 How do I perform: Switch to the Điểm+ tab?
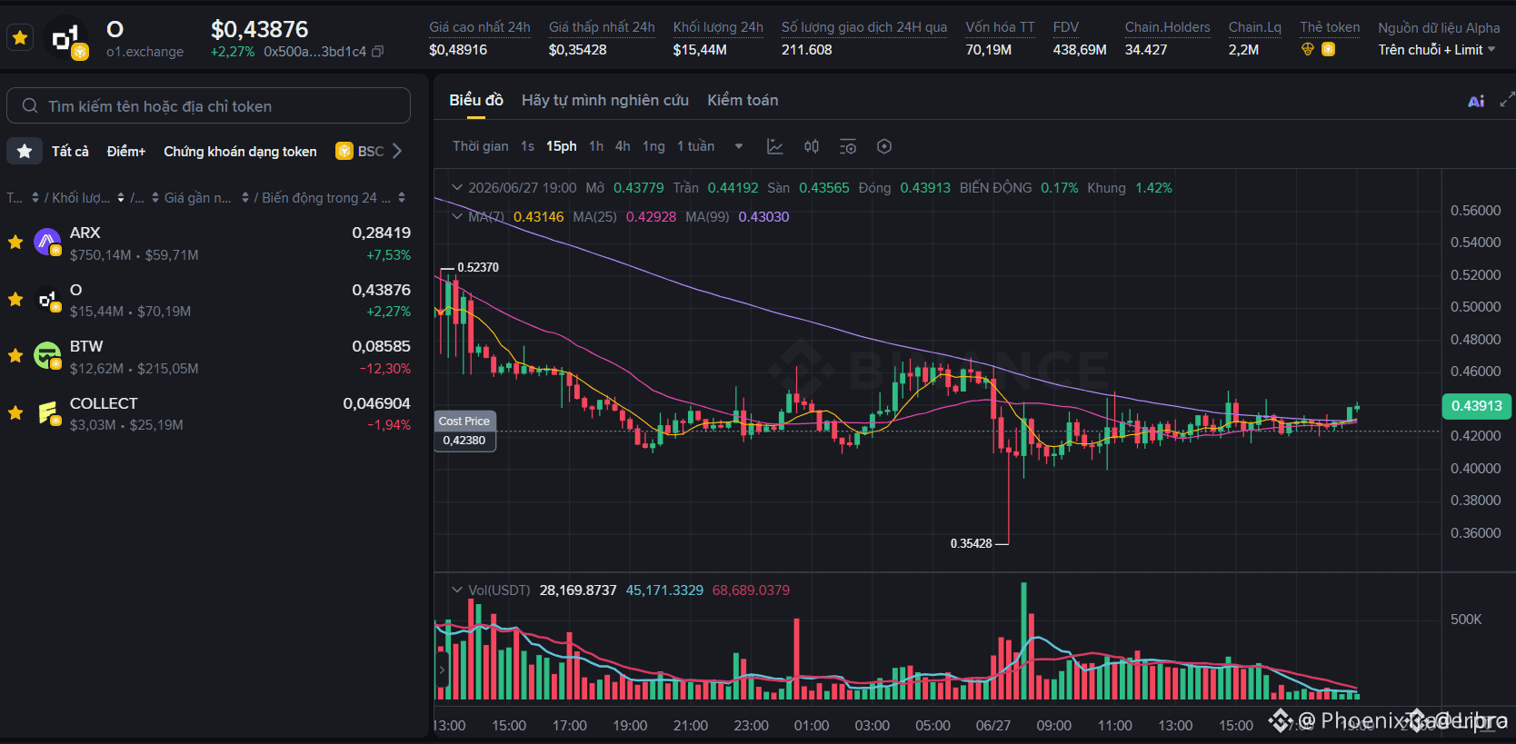pos(126,151)
